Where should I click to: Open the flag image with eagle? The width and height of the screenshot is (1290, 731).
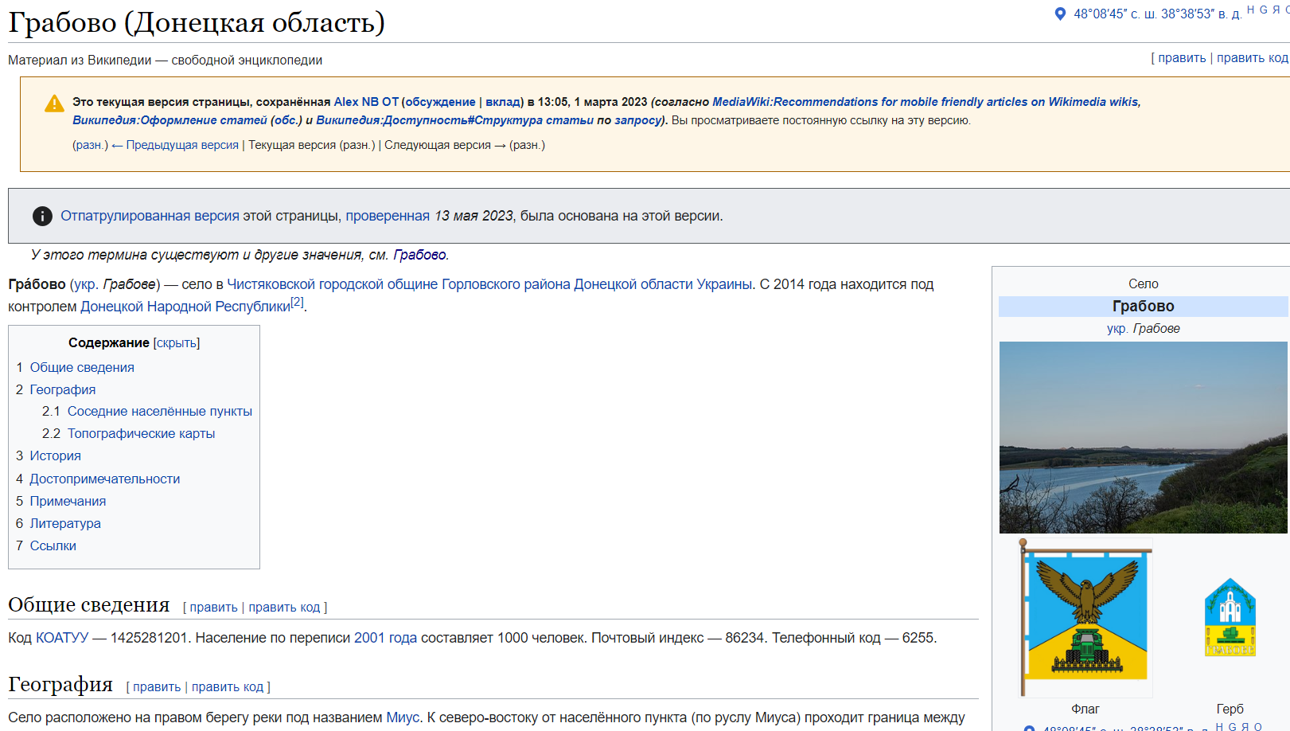pos(1085,617)
